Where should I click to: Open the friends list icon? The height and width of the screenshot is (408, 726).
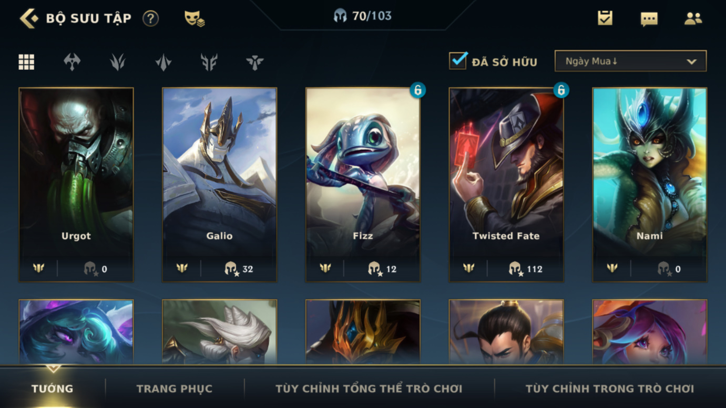[693, 19]
